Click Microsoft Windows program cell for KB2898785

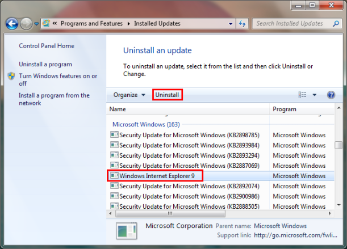point(299,135)
